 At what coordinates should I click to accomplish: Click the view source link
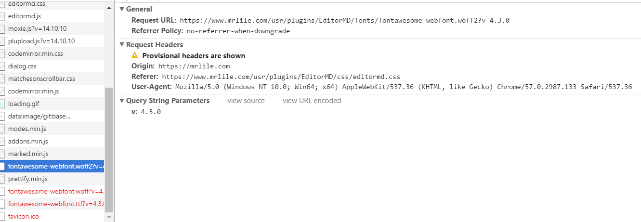tap(246, 101)
